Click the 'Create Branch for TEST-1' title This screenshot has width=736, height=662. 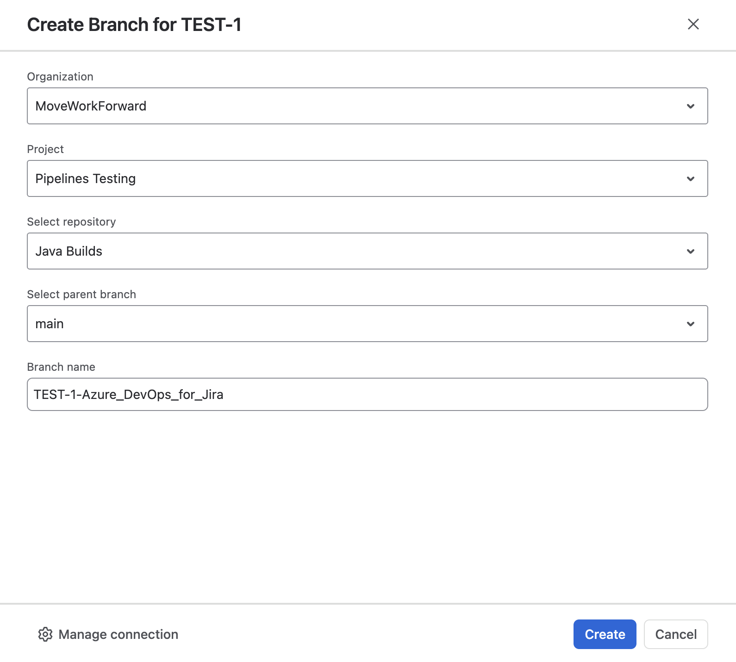coord(134,25)
